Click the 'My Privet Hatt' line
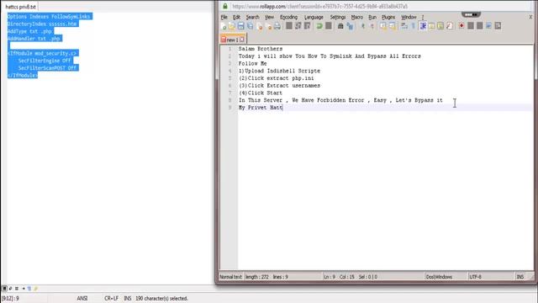 [261, 108]
